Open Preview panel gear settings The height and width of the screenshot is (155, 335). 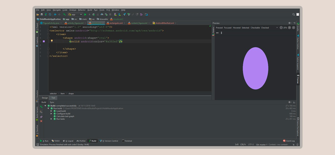(289, 23)
